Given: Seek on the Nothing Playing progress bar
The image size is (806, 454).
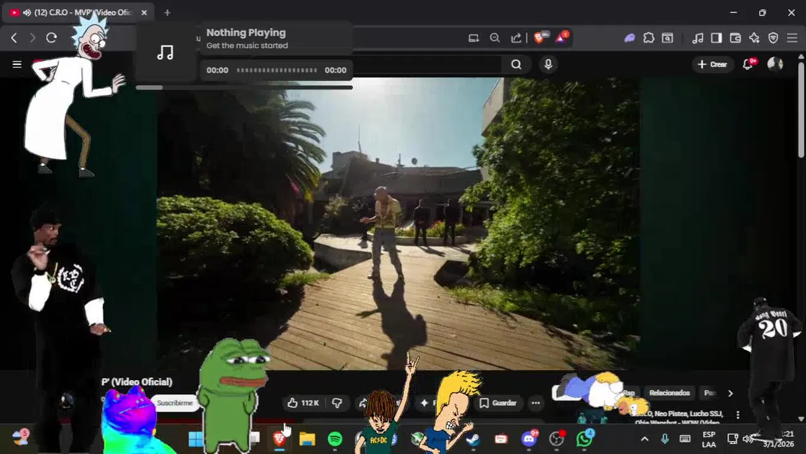Looking at the screenshot, I should click(276, 70).
